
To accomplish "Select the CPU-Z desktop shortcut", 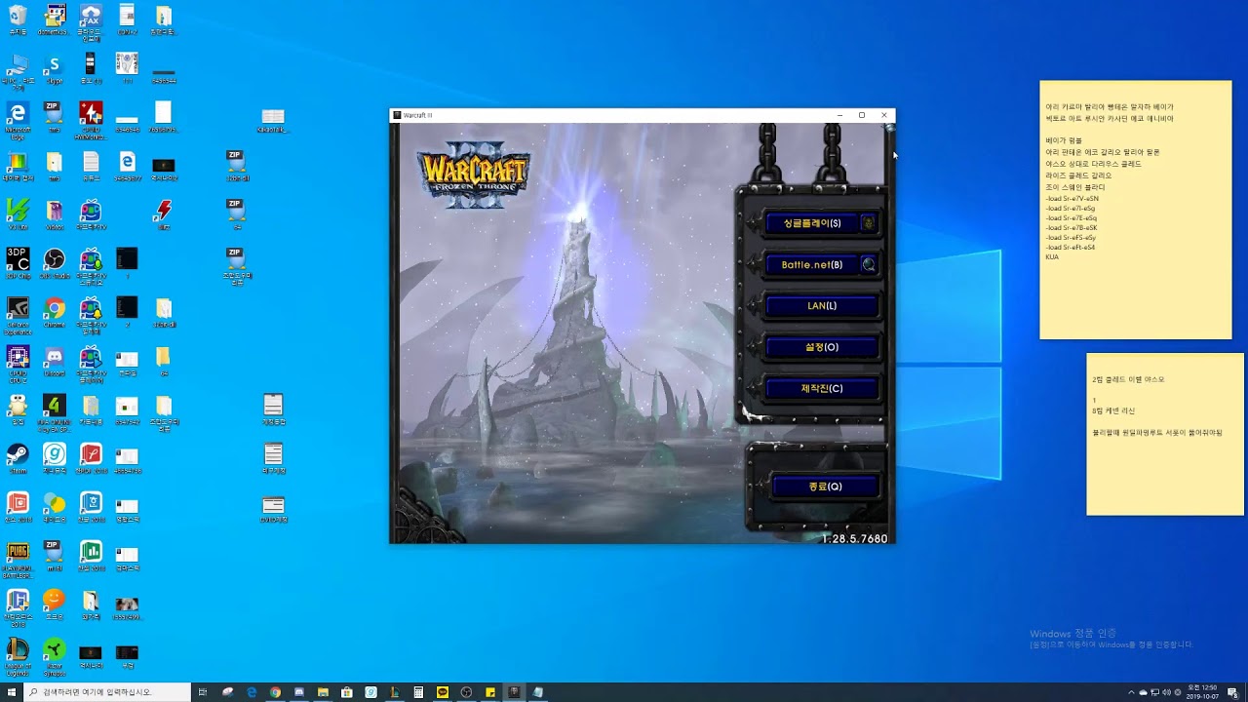I will tap(18, 361).
